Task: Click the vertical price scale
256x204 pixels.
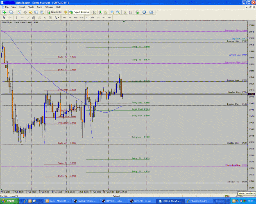Action: (252, 105)
